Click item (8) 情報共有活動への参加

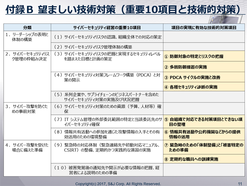107,134
